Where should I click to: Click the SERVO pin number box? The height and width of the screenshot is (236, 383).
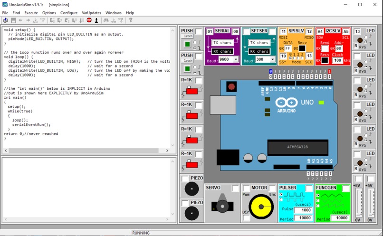click(235, 189)
